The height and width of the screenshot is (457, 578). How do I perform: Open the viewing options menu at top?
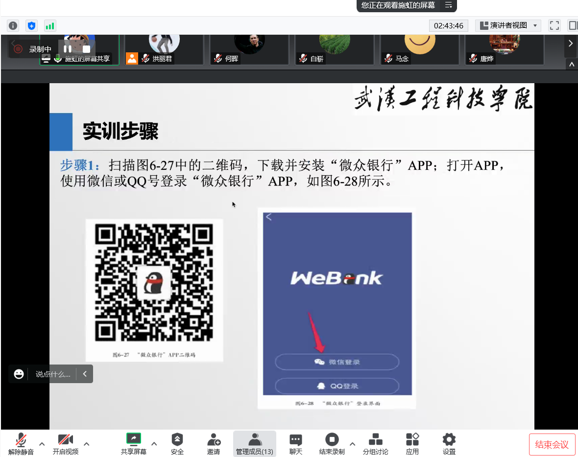(448, 5)
